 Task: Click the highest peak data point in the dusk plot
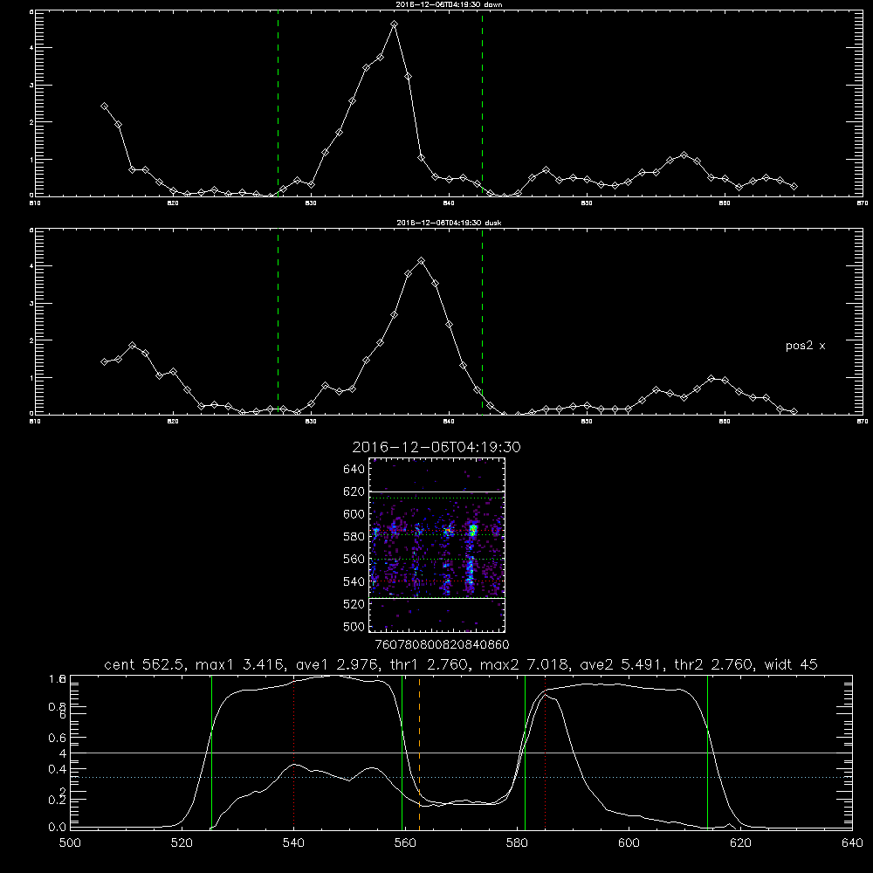[x=422, y=260]
